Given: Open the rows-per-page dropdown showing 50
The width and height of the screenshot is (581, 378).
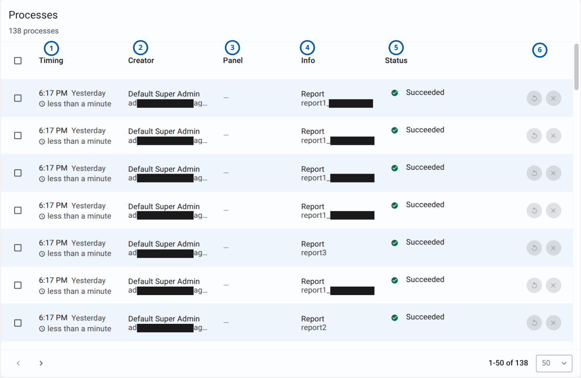Looking at the screenshot, I should click(554, 363).
